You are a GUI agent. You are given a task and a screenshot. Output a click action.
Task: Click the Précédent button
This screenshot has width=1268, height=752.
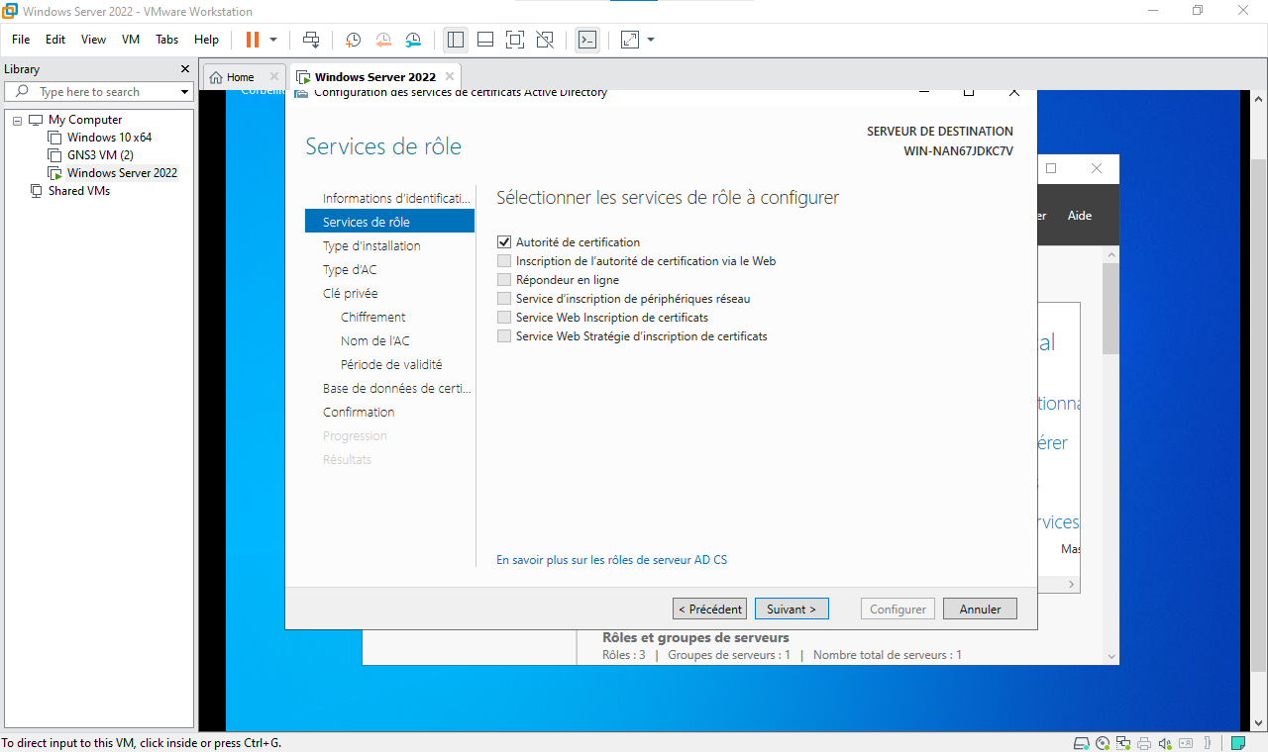(x=709, y=610)
